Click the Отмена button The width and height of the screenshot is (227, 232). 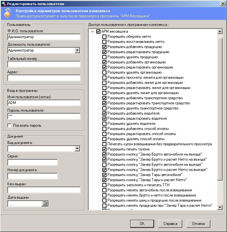pos(198,223)
